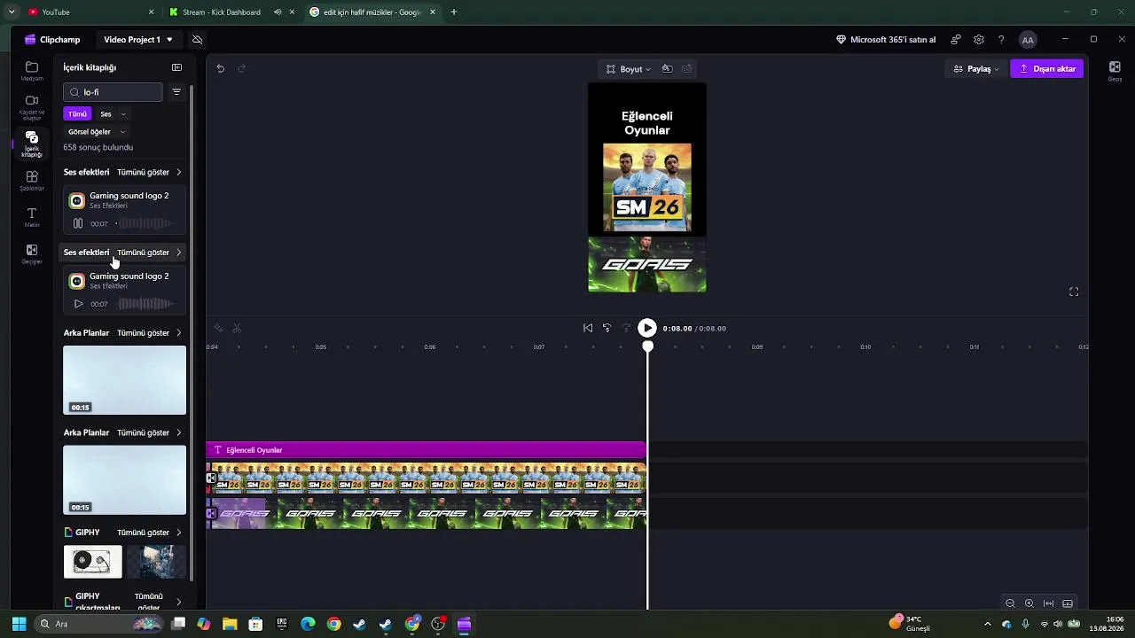This screenshot has width=1135, height=638.
Task: Launch Epic Games from the taskbar
Action: pos(282,624)
